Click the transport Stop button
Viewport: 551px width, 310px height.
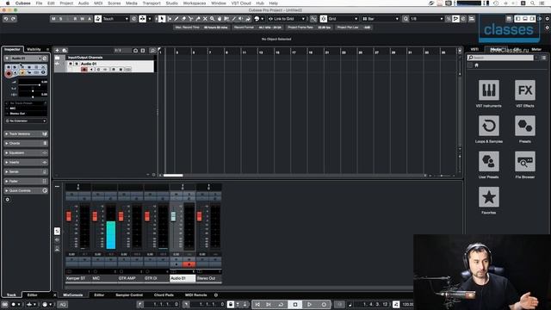[x=295, y=304]
